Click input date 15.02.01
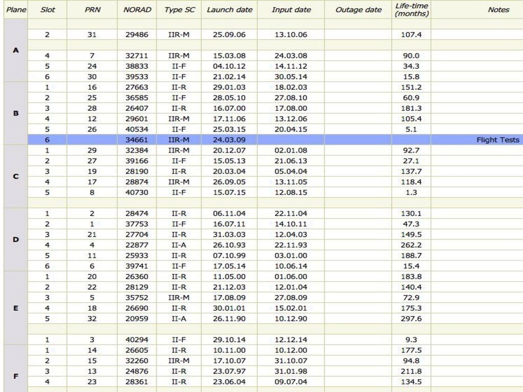523x392 pixels. 291,308
